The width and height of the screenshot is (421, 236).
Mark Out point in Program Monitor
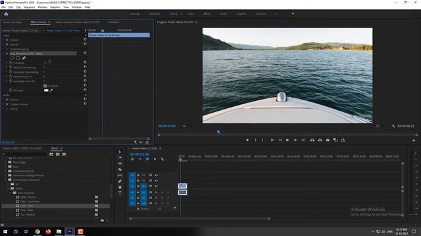[x=262, y=140]
